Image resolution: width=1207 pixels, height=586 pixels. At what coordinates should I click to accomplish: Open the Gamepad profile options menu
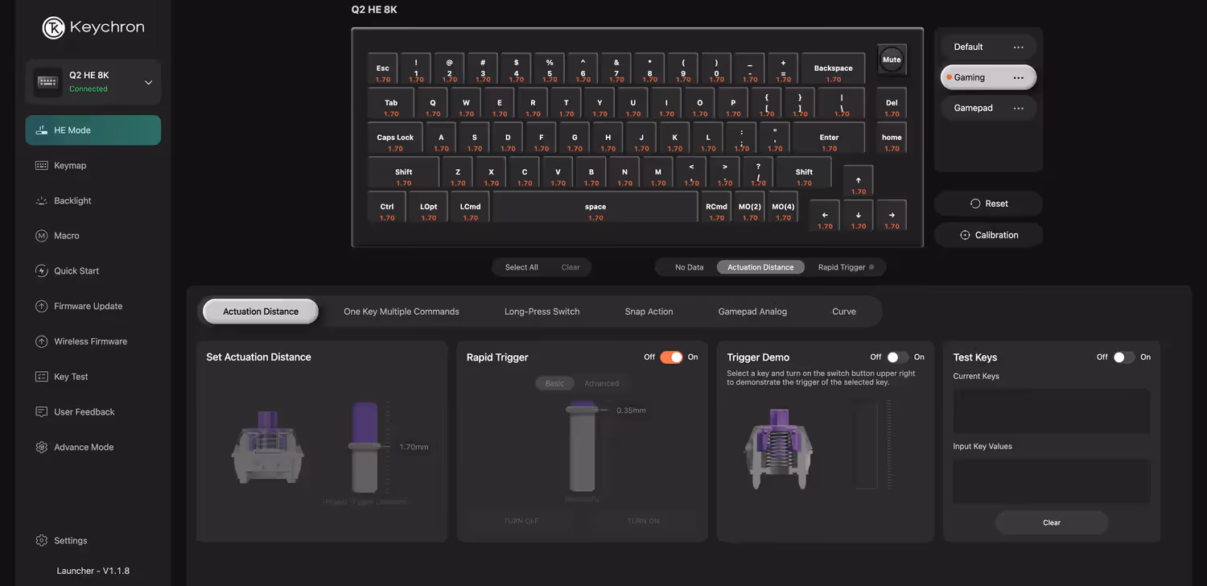click(1019, 107)
